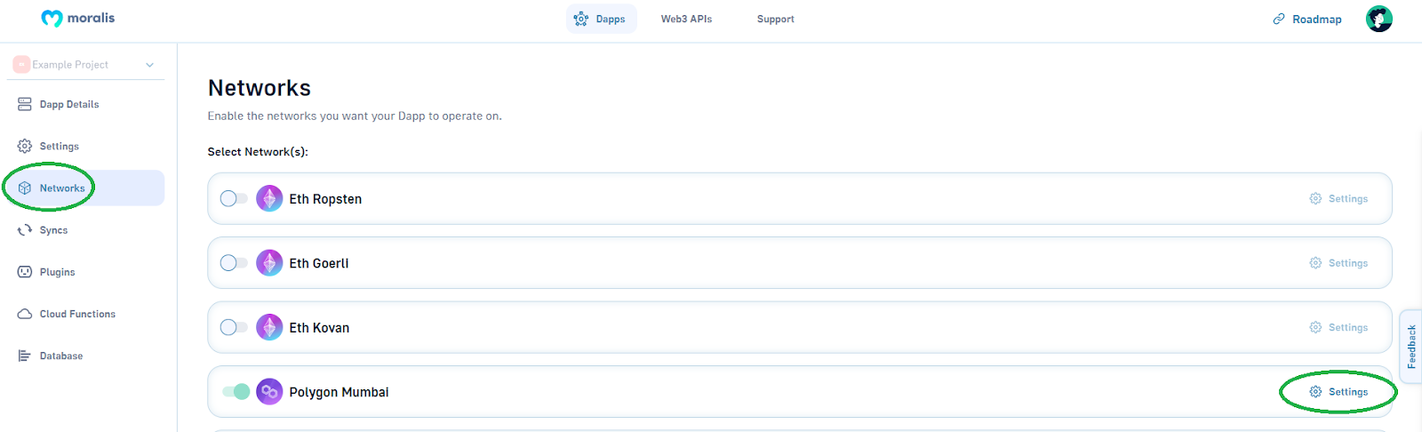Click the Polygon Mumbai network name
The width and height of the screenshot is (1422, 432).
[339, 392]
